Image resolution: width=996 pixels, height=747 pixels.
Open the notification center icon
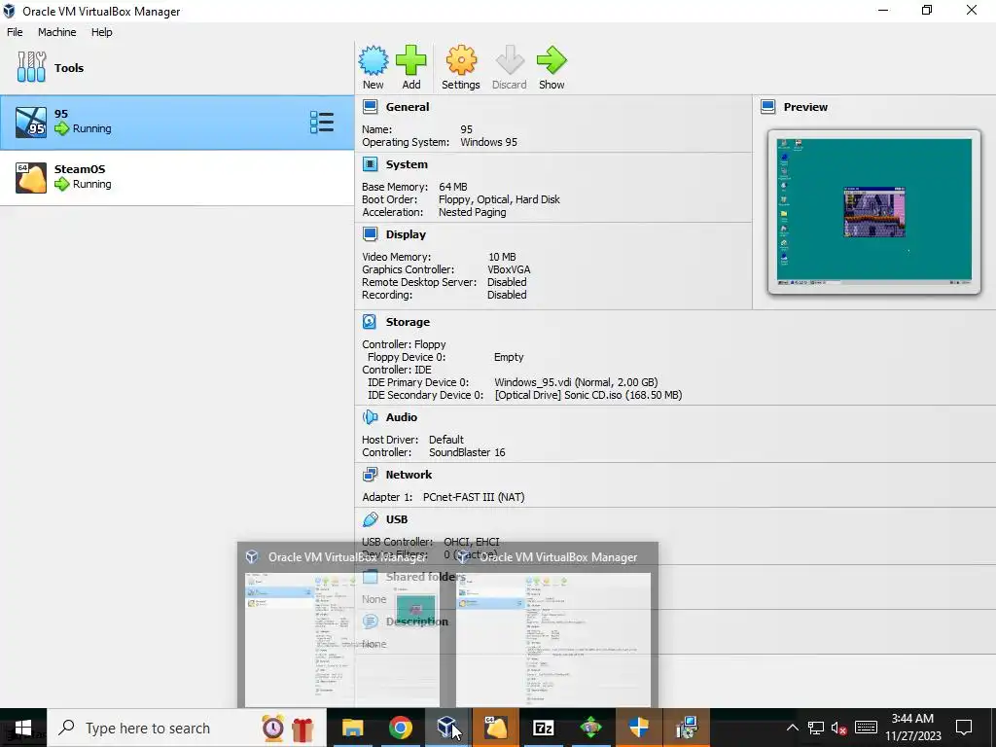964,728
